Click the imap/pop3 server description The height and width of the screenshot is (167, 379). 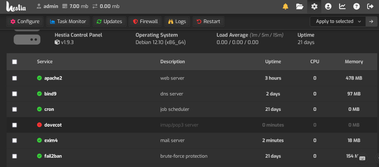tap(179, 125)
